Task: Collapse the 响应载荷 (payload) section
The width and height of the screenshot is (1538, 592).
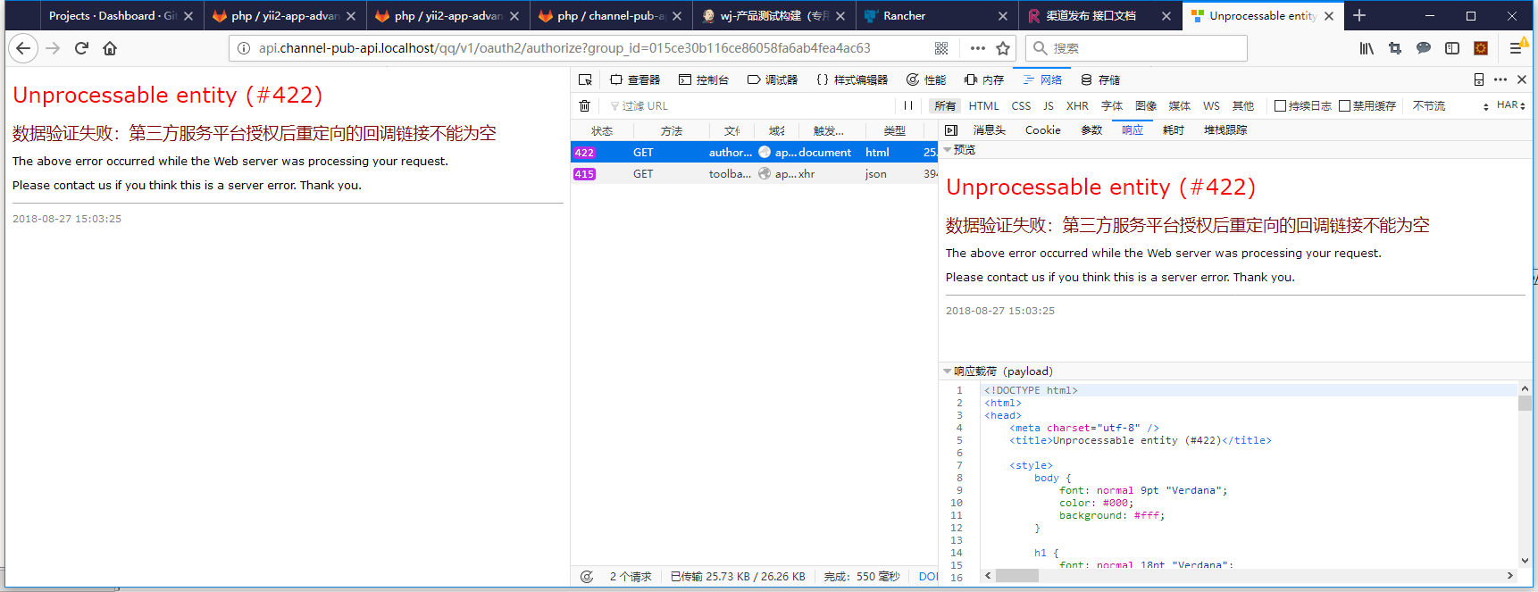Action: tap(948, 371)
